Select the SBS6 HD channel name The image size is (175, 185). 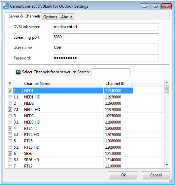pyautogui.click(x=31, y=160)
